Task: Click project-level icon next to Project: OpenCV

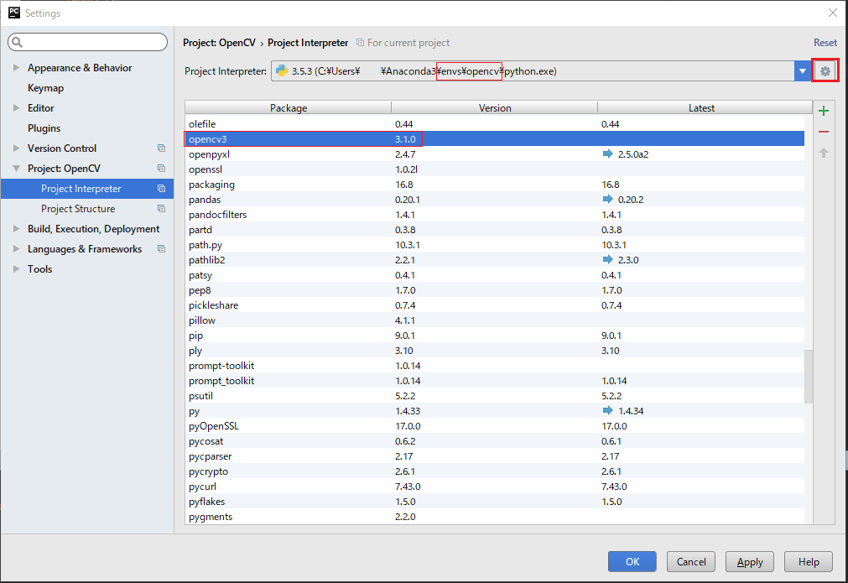Action: pyautogui.click(x=161, y=169)
